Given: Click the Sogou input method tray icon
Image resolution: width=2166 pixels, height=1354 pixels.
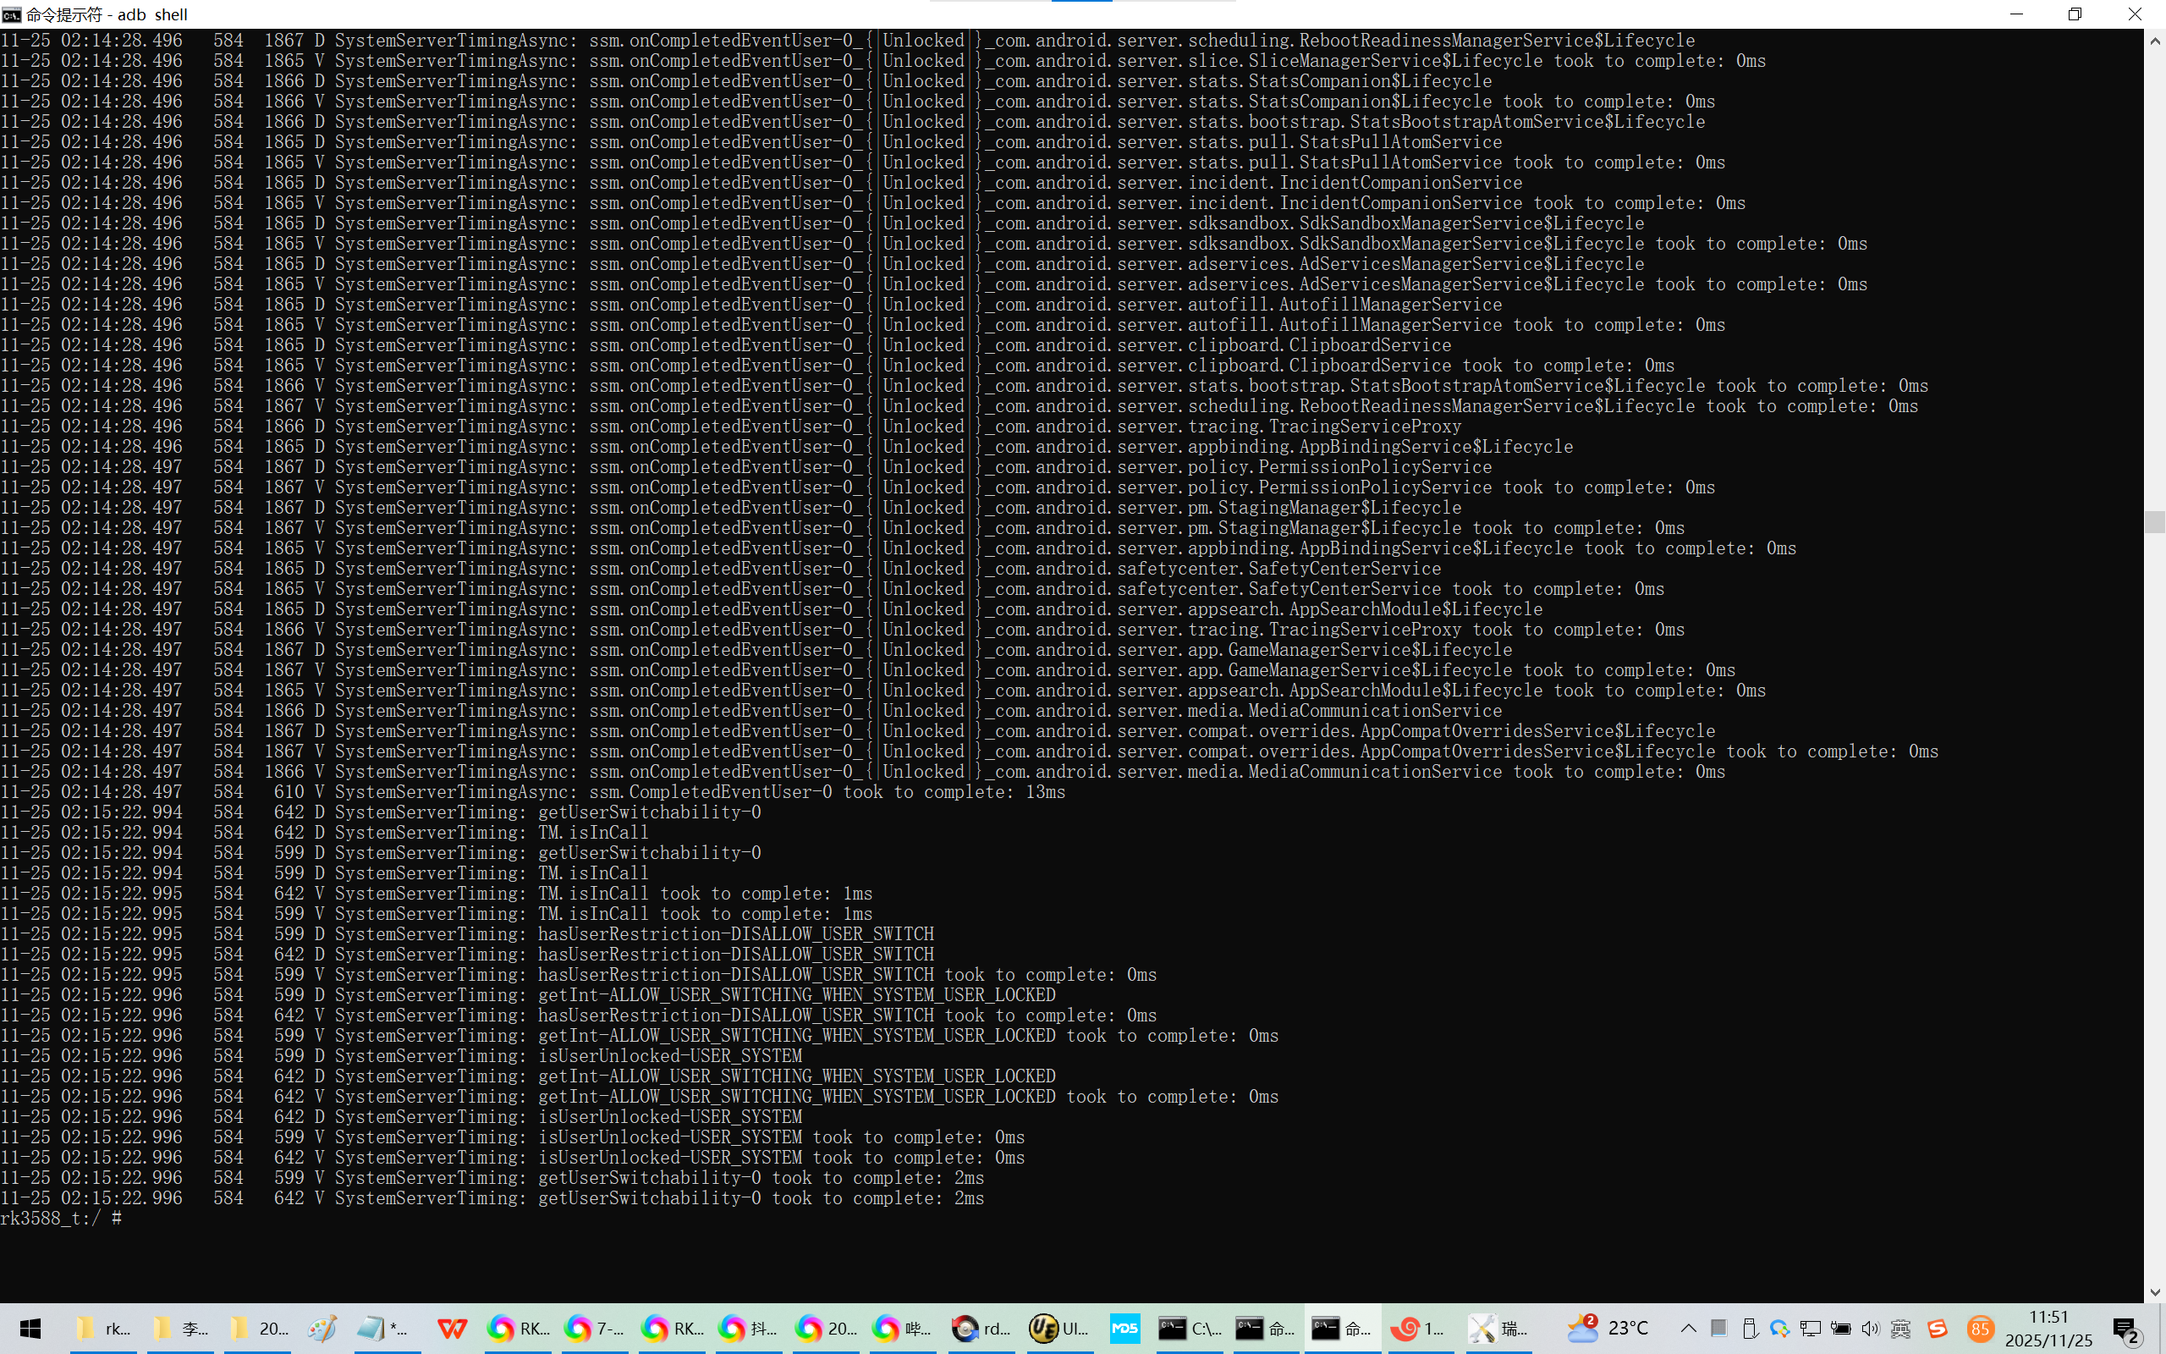Looking at the screenshot, I should tap(1938, 1328).
